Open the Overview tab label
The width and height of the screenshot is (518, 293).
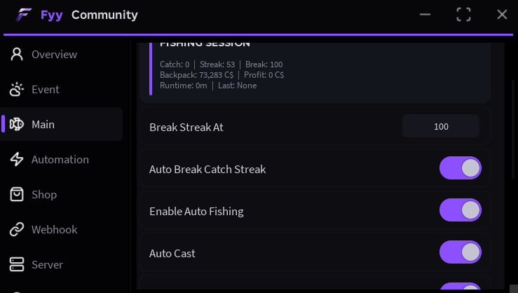click(54, 54)
